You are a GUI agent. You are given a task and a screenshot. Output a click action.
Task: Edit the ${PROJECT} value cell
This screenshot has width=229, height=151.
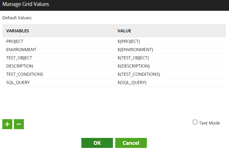click(x=129, y=41)
